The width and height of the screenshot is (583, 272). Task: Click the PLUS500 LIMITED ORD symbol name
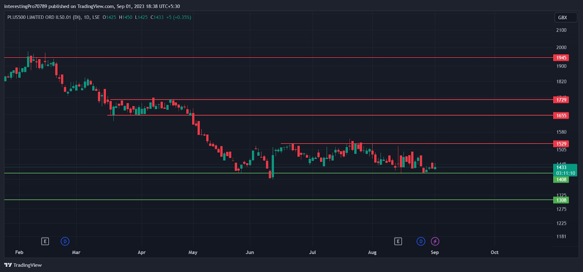pos(44,17)
